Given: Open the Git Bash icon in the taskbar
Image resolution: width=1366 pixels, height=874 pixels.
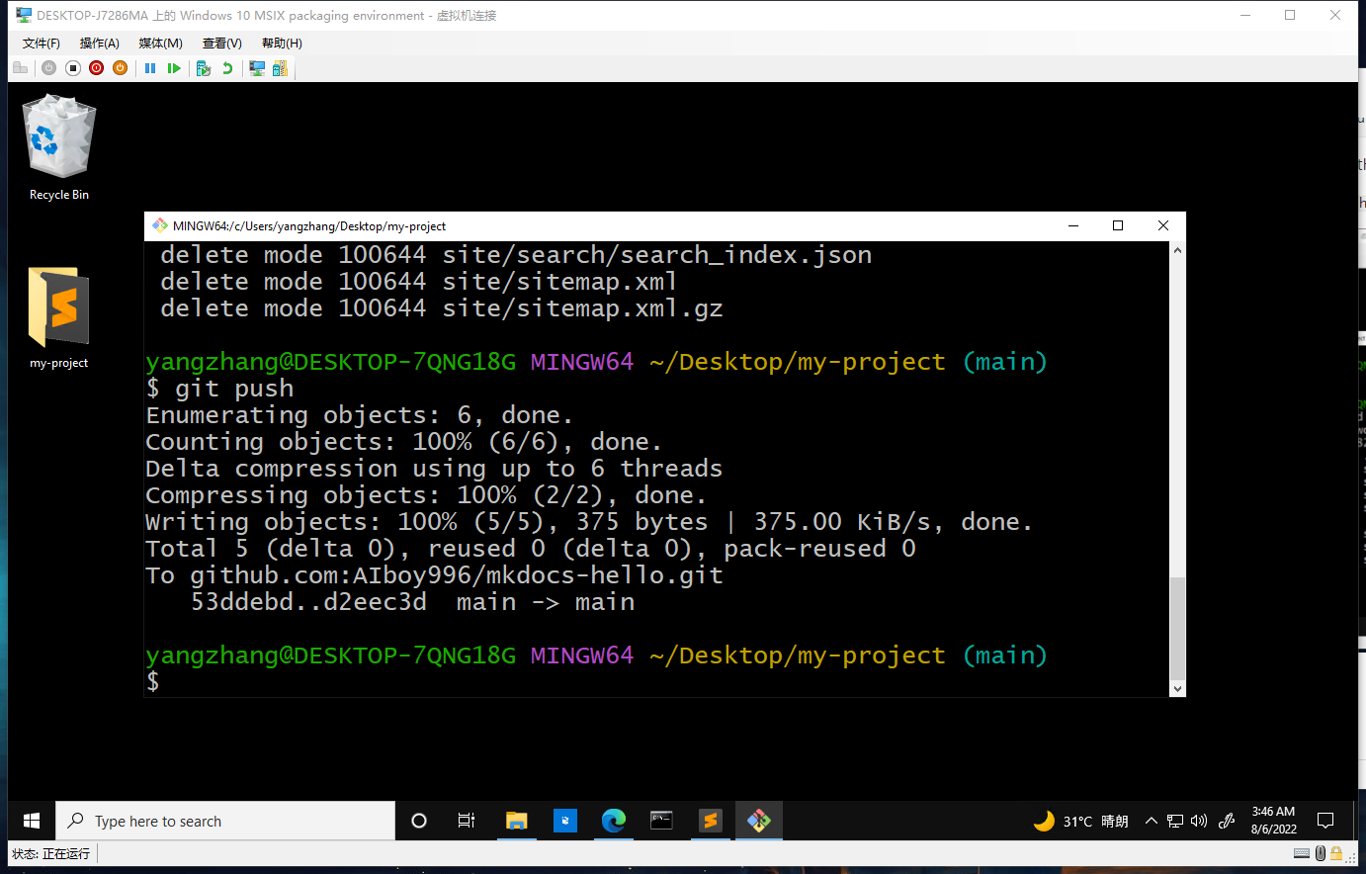Looking at the screenshot, I should (758, 821).
